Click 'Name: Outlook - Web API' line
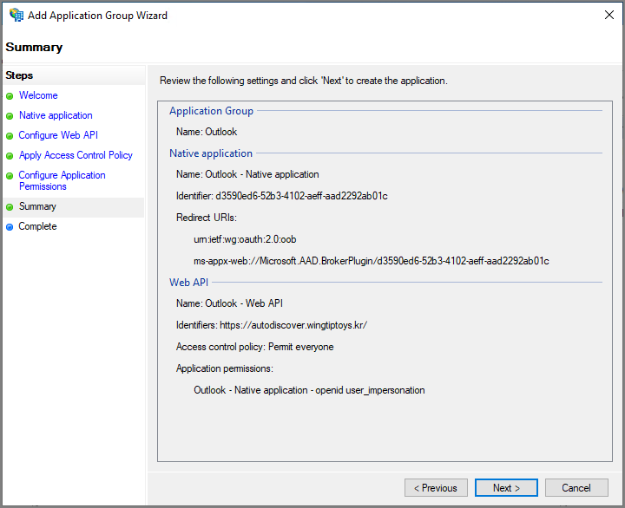The height and width of the screenshot is (508, 625). coord(229,303)
